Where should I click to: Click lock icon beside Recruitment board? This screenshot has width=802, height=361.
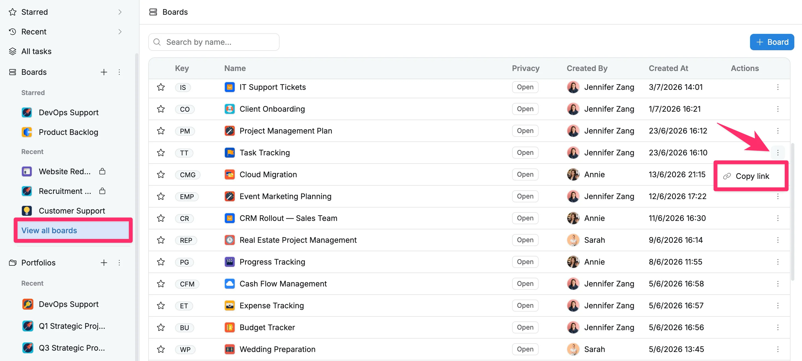102,191
